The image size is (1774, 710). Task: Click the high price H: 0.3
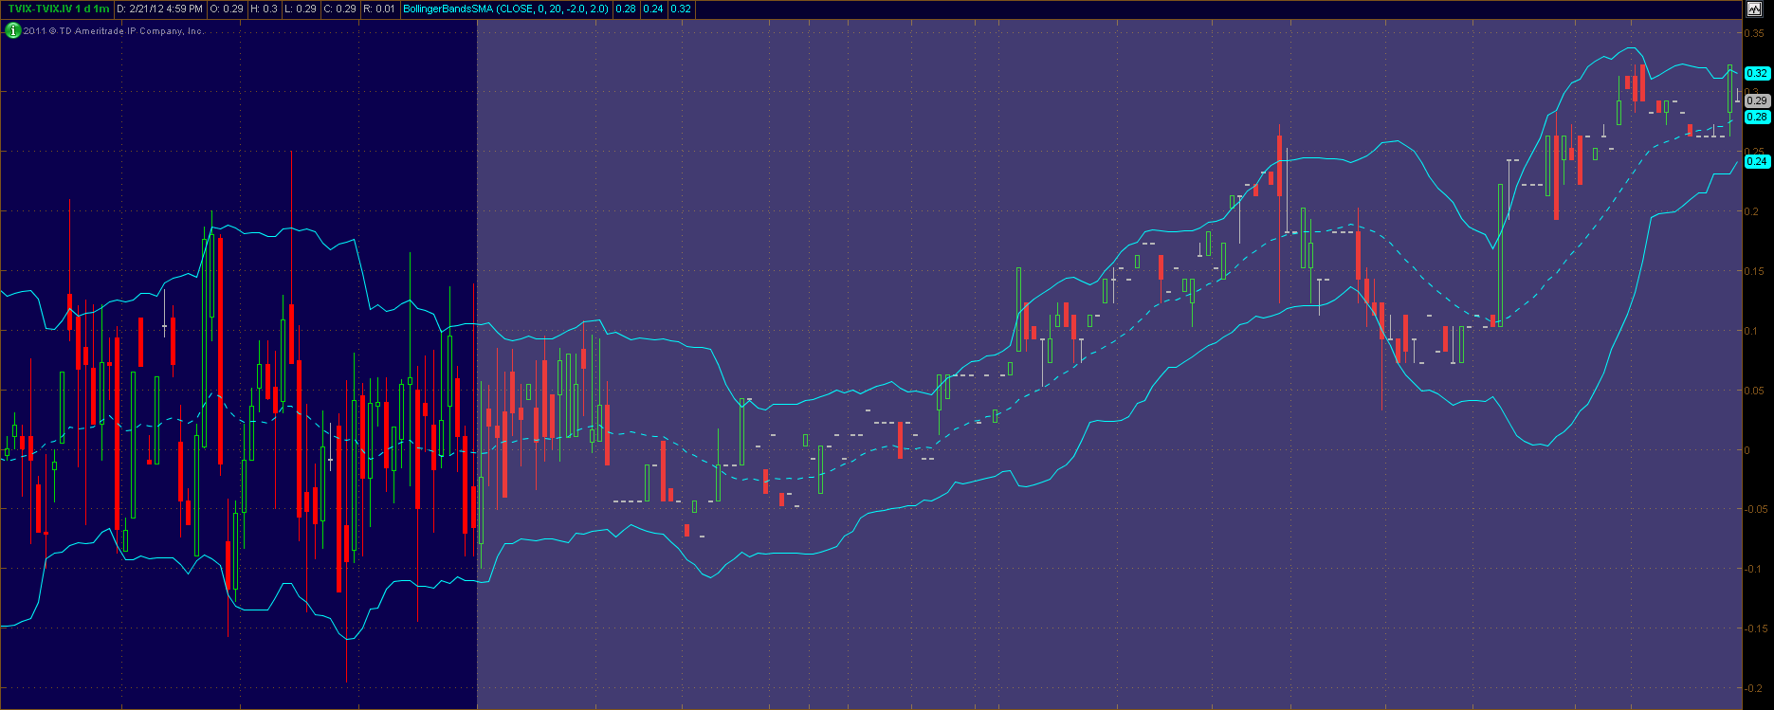pos(264,9)
